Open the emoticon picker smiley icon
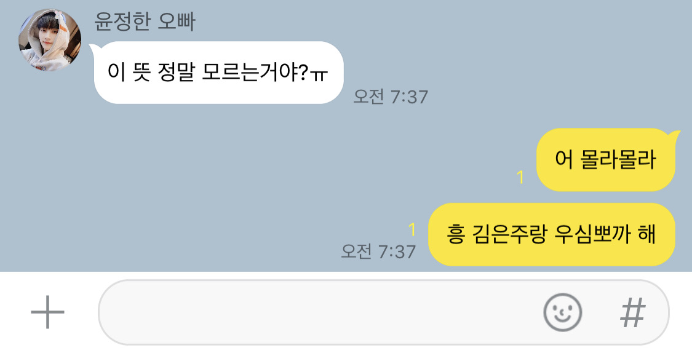The image size is (692, 353). point(562,312)
